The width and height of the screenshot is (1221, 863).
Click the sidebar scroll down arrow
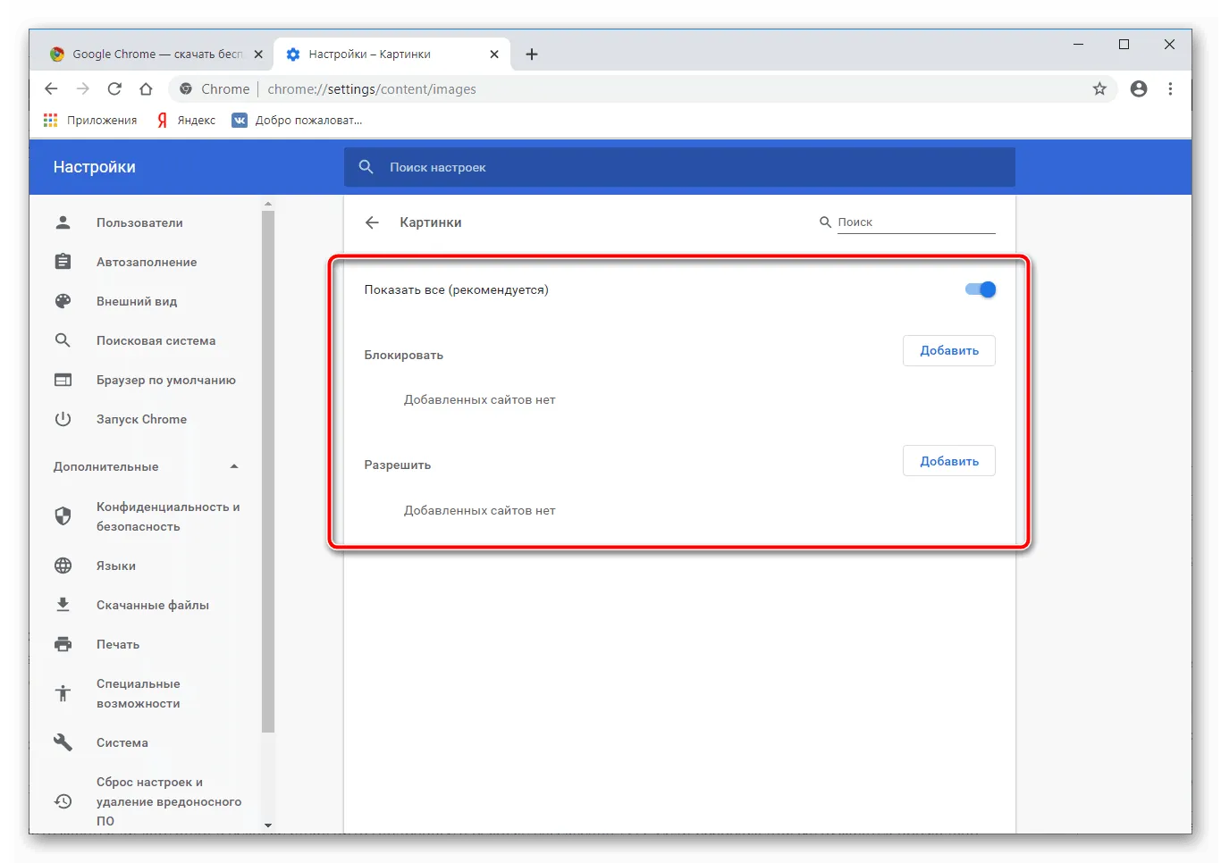coord(268,825)
